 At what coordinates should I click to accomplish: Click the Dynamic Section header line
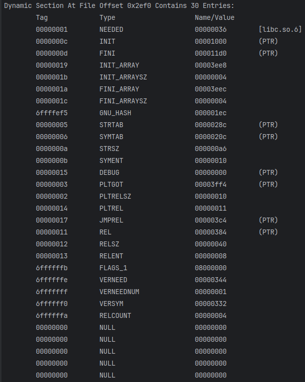coord(119,5)
